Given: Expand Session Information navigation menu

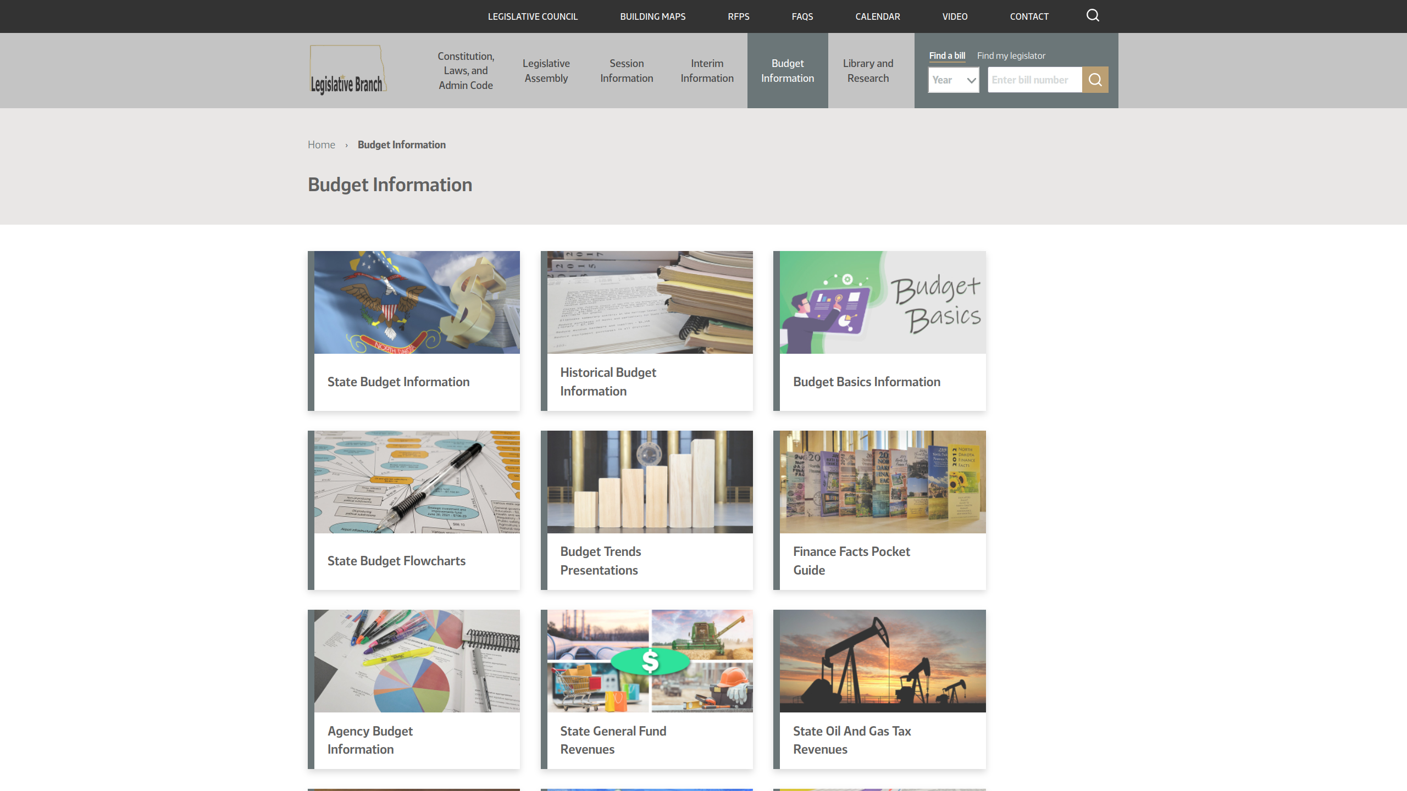Looking at the screenshot, I should click(x=626, y=70).
